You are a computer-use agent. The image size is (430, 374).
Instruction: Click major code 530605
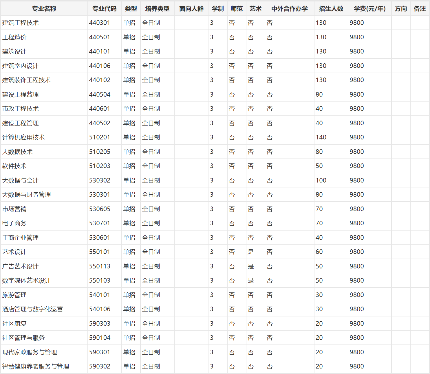click(100, 209)
